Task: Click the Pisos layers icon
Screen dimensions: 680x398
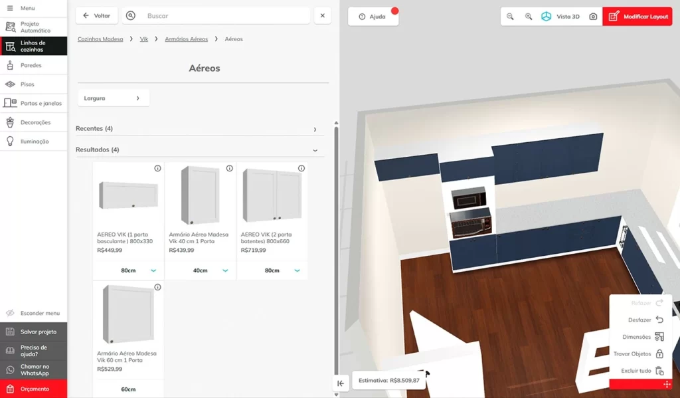Action: (10, 84)
